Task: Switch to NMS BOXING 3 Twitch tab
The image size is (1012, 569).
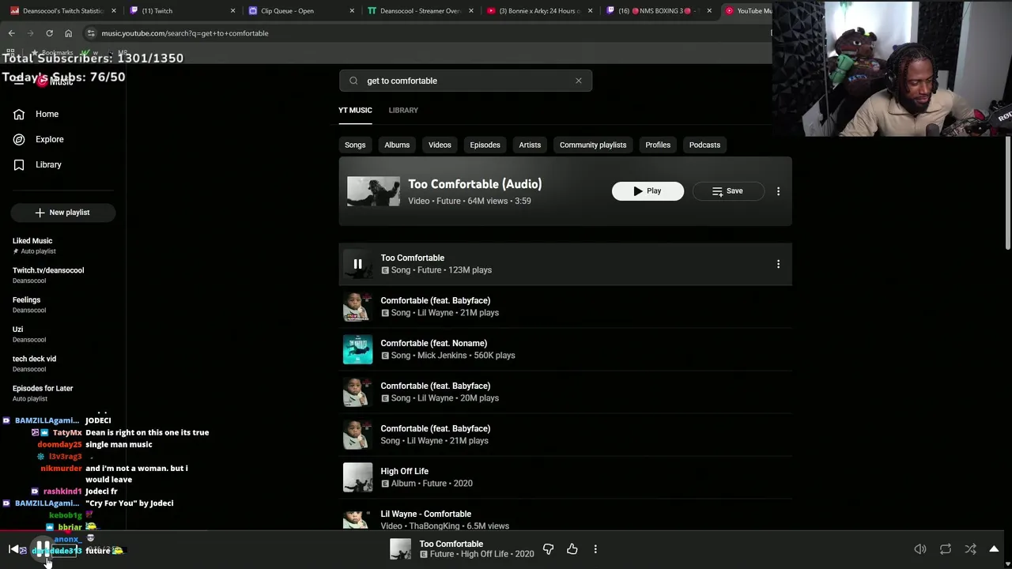Action: [658, 11]
